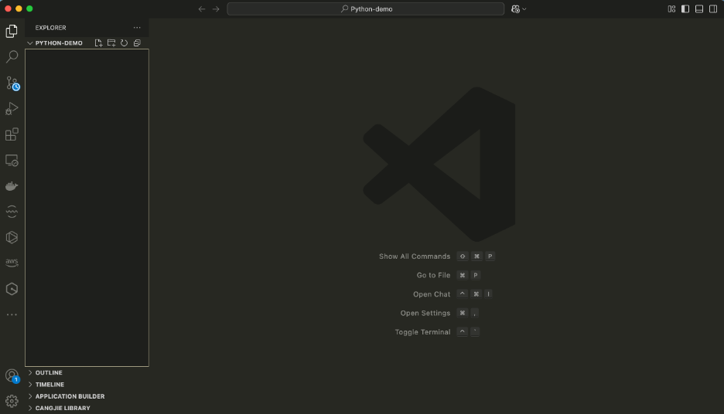Open the Docker panel

(12, 186)
